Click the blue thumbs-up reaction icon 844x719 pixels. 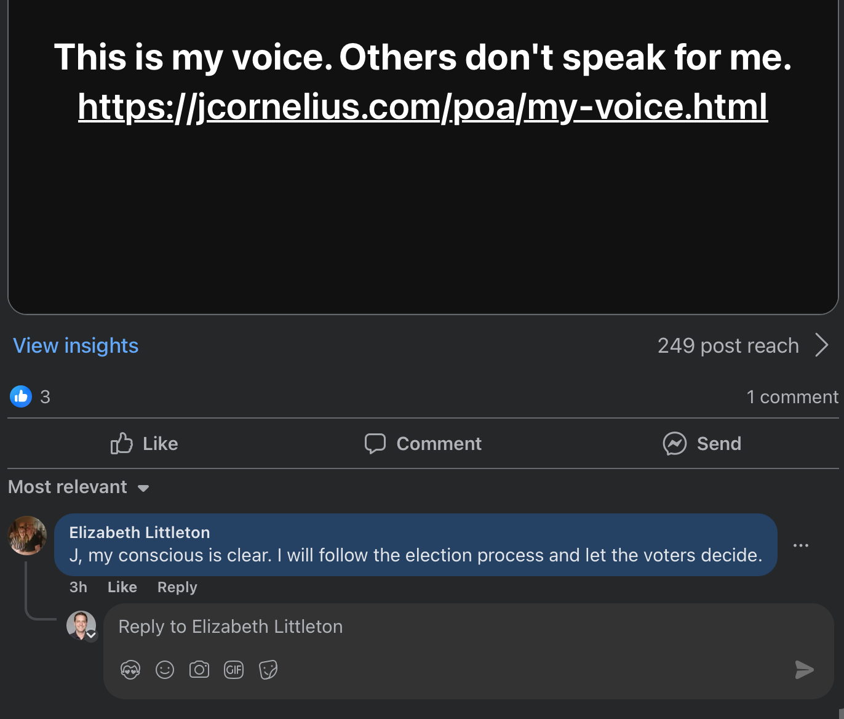21,396
